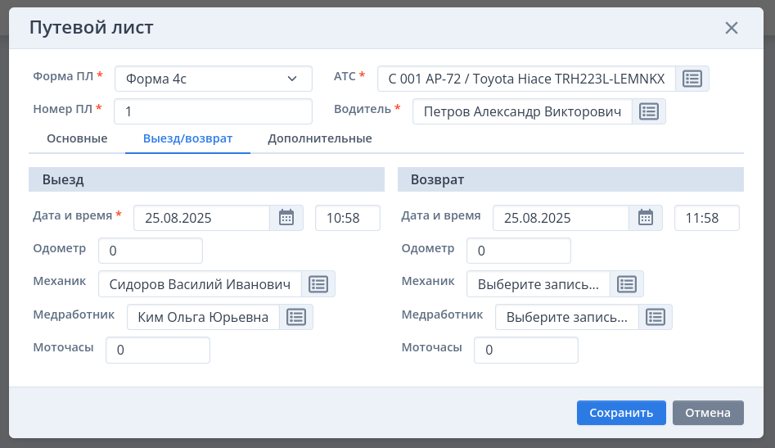Focus the Выезд Одометр field
Image resolution: width=775 pixels, height=448 pixels.
point(151,251)
